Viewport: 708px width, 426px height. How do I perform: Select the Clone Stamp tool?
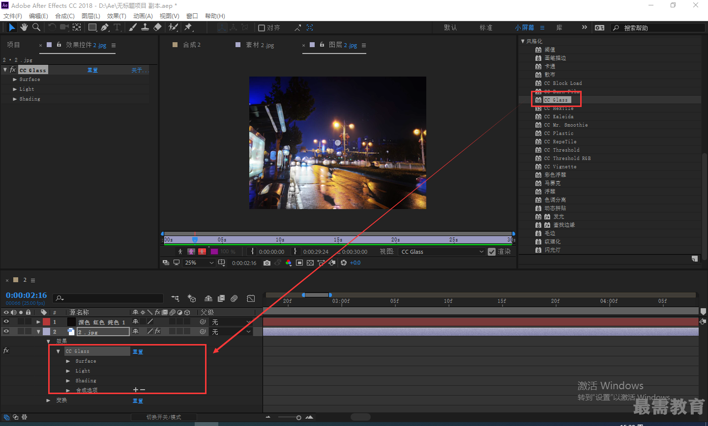(x=145, y=27)
